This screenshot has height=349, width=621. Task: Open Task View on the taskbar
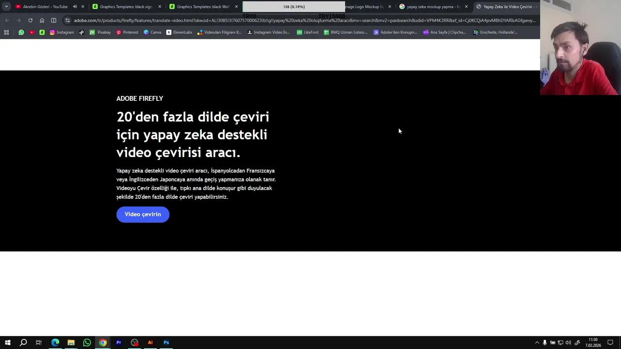tap(39, 343)
